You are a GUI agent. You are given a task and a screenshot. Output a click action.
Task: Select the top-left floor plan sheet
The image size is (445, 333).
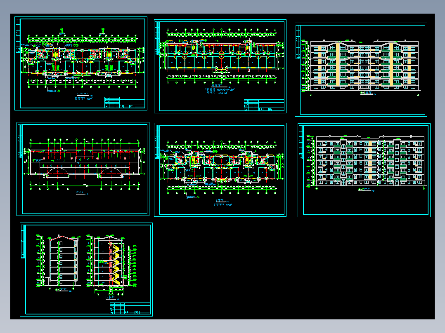pos(81,63)
